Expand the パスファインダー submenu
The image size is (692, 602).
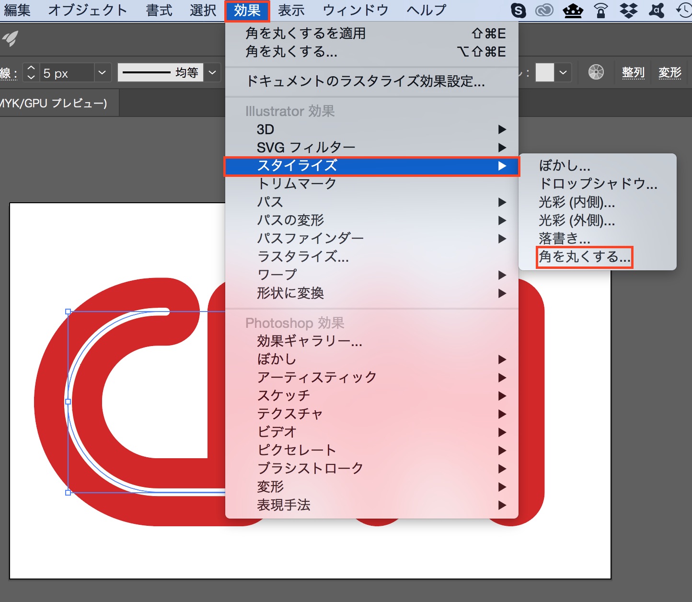(x=372, y=238)
